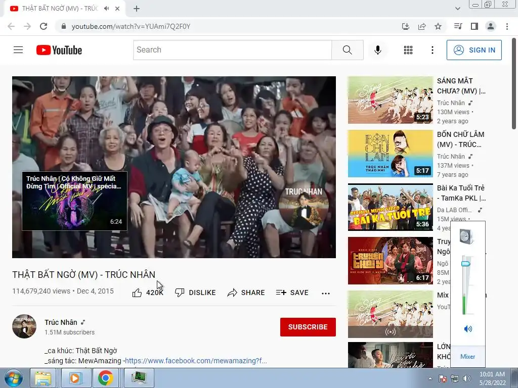Click the DISLIKE thumbs-down button
This screenshot has height=388, width=518.
[x=195, y=293]
